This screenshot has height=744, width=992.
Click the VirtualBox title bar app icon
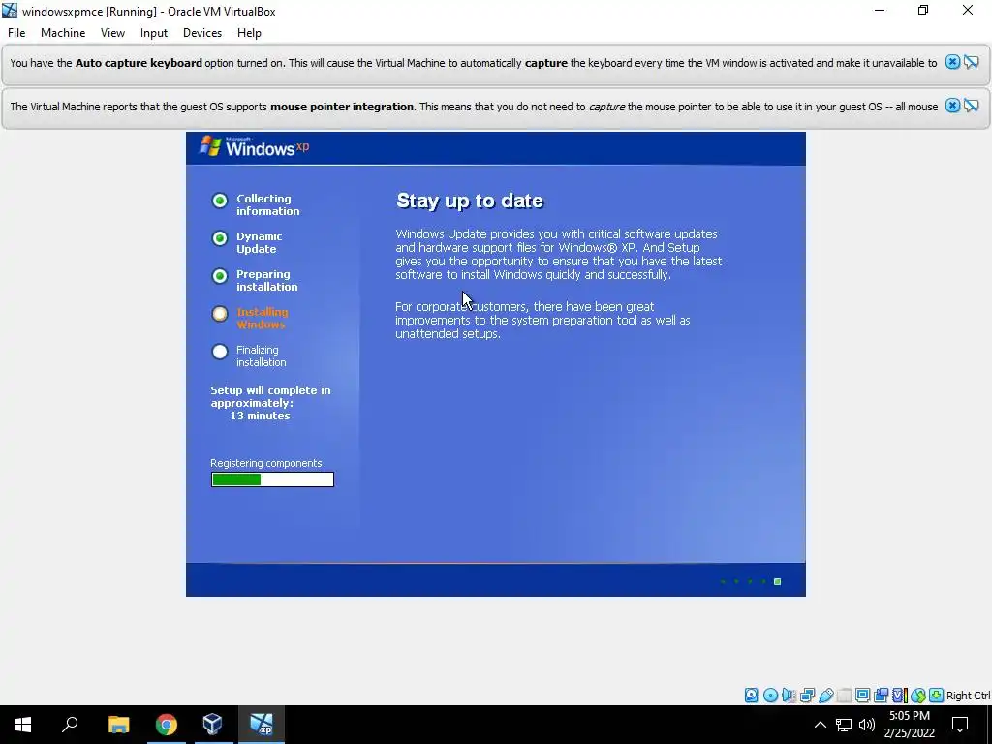click(x=10, y=11)
